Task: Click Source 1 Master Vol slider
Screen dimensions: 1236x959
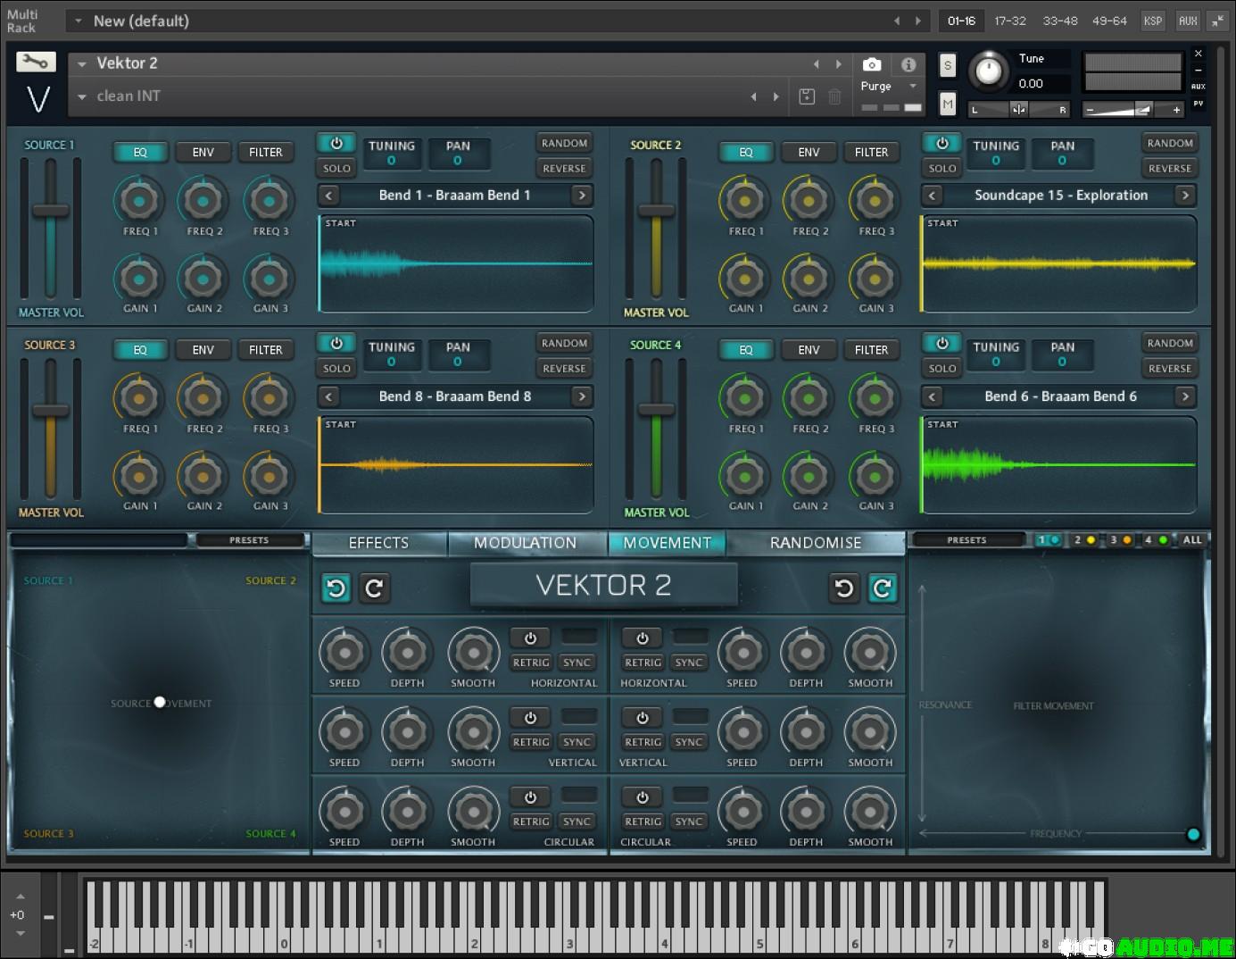Action: click(51, 212)
